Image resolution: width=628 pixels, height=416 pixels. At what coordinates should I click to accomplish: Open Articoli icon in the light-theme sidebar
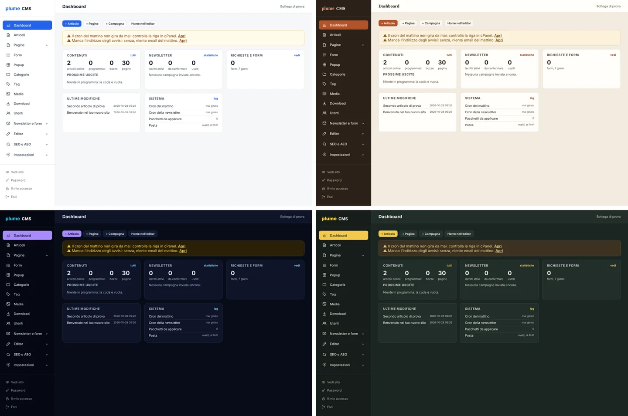pos(8,35)
